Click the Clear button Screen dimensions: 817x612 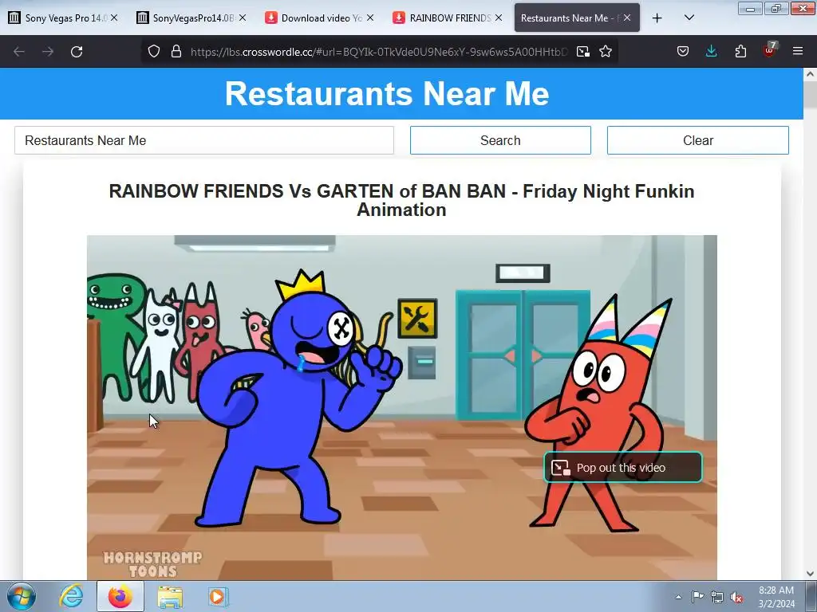(697, 140)
